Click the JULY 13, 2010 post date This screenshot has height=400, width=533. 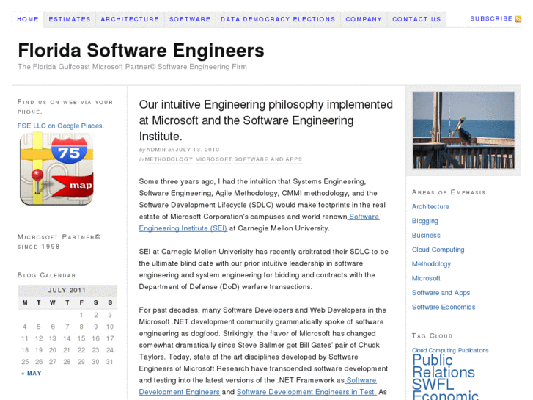point(197,150)
